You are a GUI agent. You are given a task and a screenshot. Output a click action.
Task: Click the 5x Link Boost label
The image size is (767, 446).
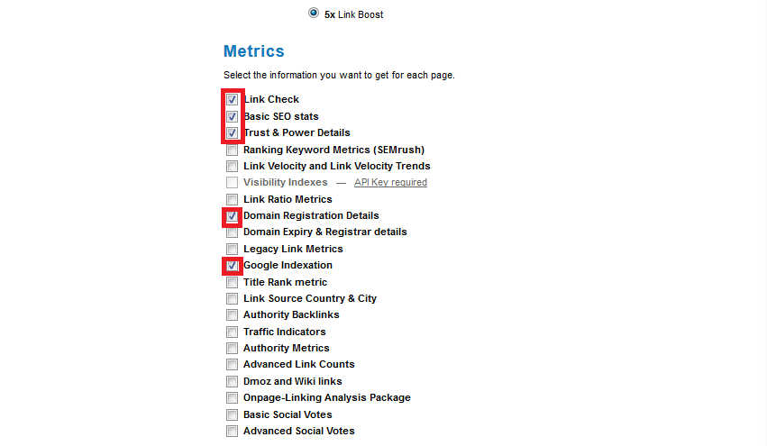point(353,14)
